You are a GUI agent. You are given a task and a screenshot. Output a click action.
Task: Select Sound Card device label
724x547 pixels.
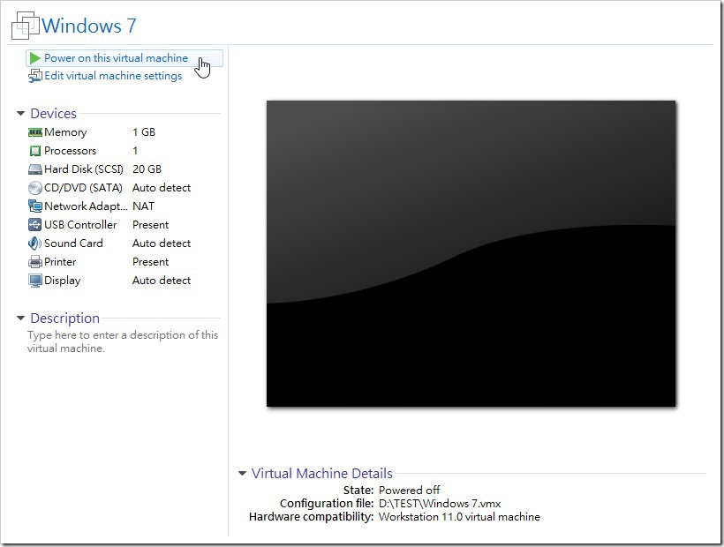[x=73, y=243]
